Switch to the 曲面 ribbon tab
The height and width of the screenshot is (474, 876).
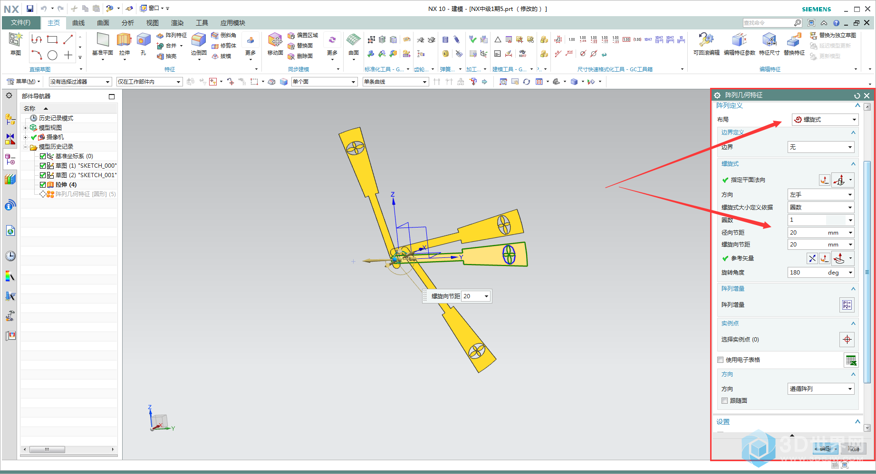click(103, 23)
